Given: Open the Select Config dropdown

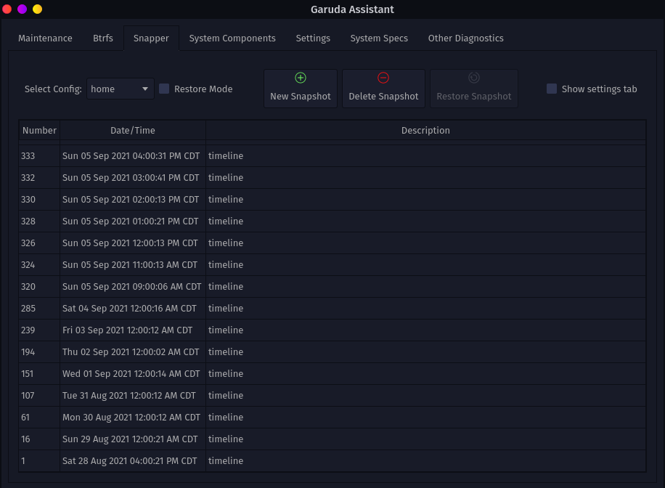Looking at the screenshot, I should pyautogui.click(x=121, y=89).
